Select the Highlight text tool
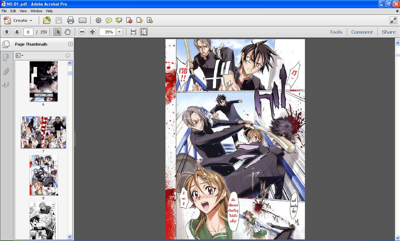400x241 pixels. 119,21
